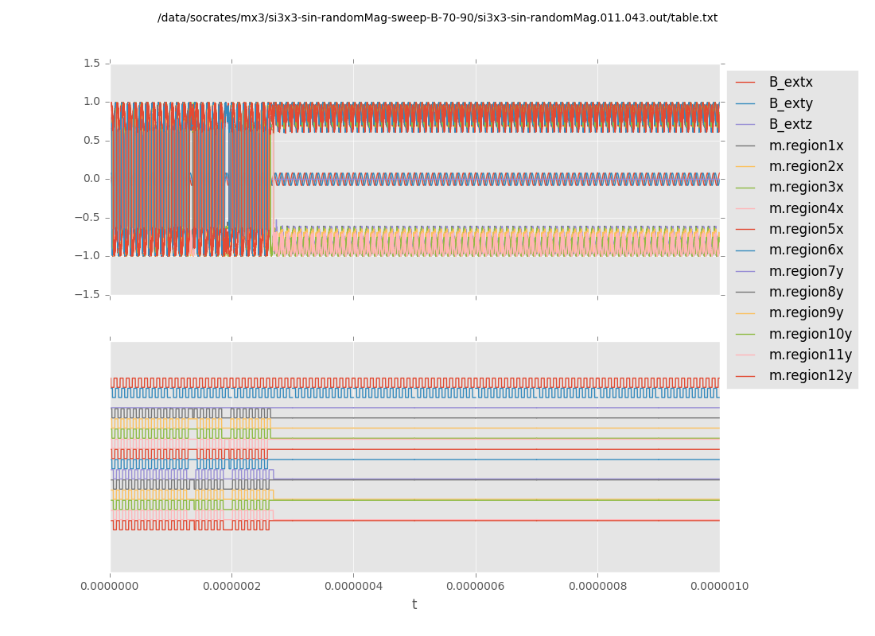Select m.region1x in the legend
875x636 pixels.
pos(806,145)
